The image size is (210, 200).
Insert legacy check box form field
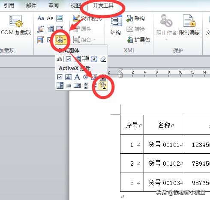[68, 59]
